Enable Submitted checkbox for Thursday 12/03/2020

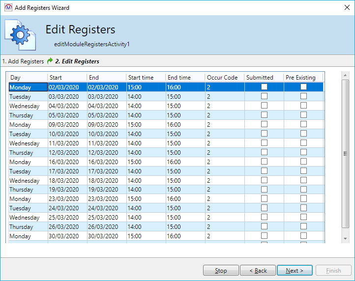pyautogui.click(x=264, y=152)
